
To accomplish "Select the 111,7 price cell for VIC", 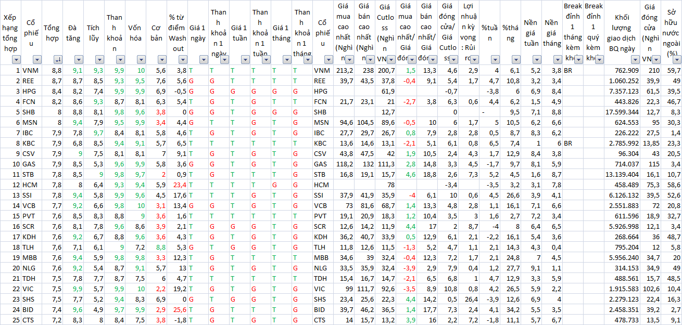I will (x=365, y=289).
